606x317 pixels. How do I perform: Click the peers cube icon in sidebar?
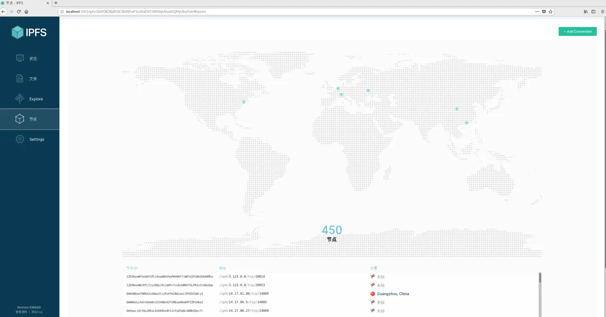20,119
